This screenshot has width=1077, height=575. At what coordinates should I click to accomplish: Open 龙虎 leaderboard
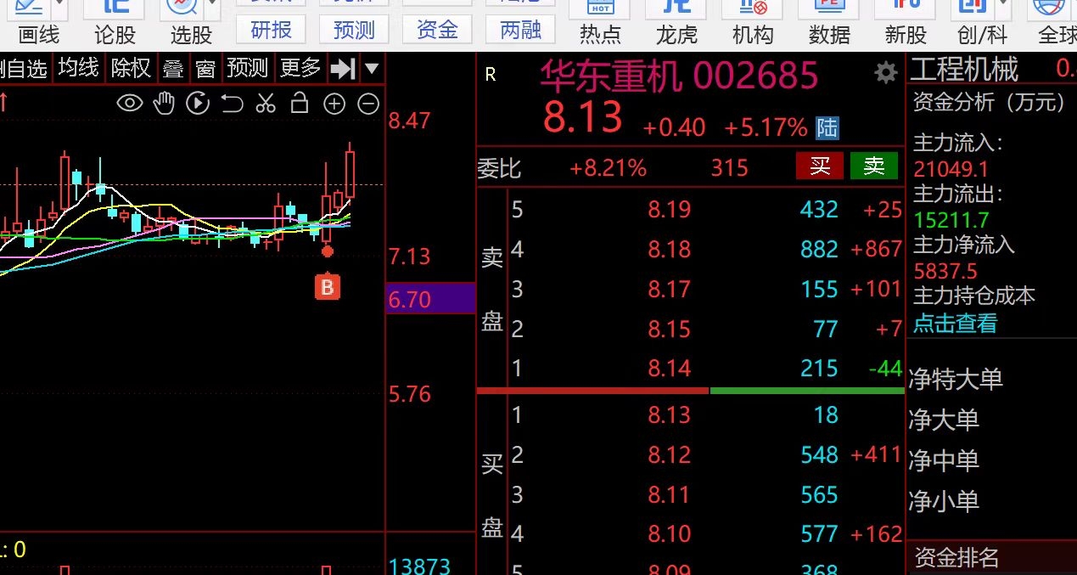[x=676, y=35]
